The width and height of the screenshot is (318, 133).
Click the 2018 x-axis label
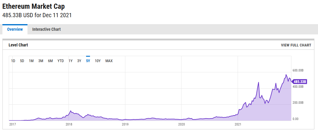(x=69, y=124)
